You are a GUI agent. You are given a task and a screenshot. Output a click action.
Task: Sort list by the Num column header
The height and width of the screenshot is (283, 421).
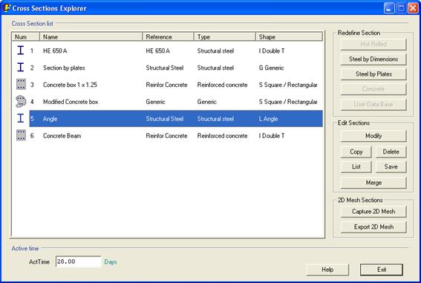pyautogui.click(x=26, y=37)
